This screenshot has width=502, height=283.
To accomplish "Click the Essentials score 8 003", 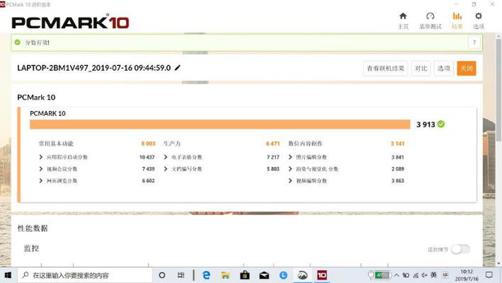I will point(149,144).
